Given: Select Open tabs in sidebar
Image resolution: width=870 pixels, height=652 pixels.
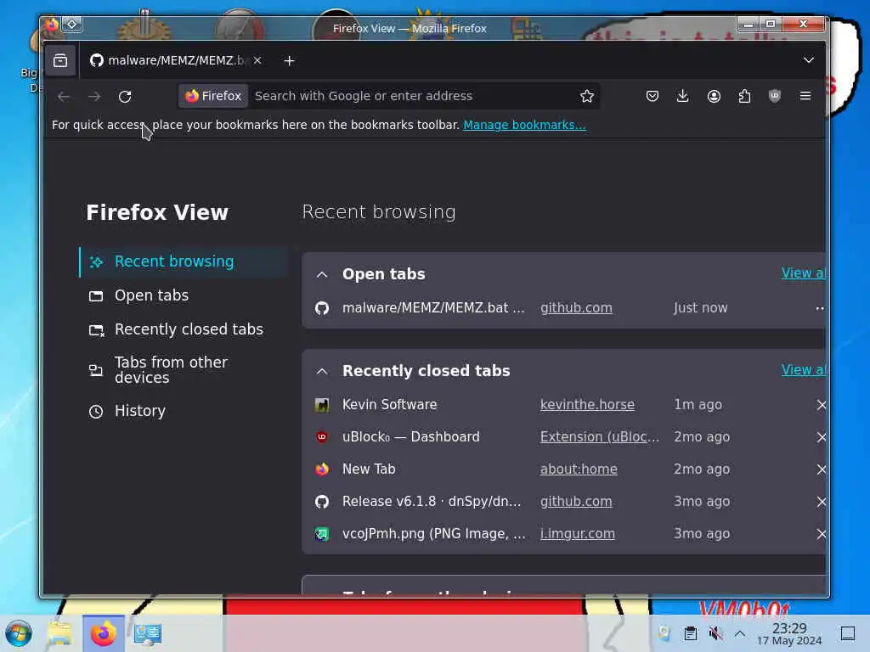Looking at the screenshot, I should click(x=184, y=295).
